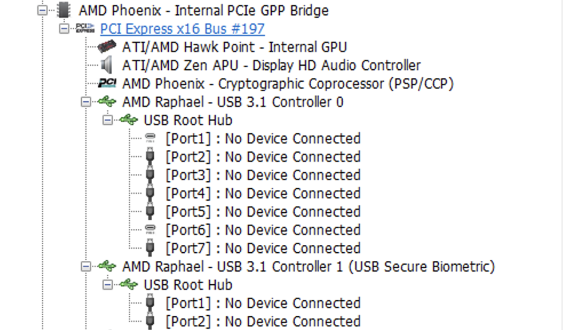Click the USB plug icon next to Port4
Viewport: 563px width, 330px height.
150,193
